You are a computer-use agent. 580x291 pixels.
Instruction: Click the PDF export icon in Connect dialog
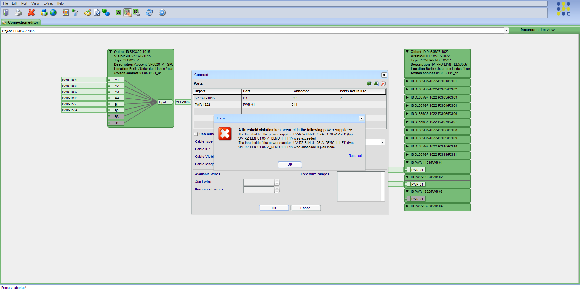point(383,84)
